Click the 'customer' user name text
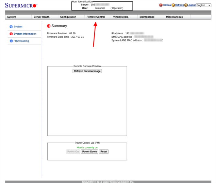The width and height of the screenshot is (216, 183). click(100, 8)
